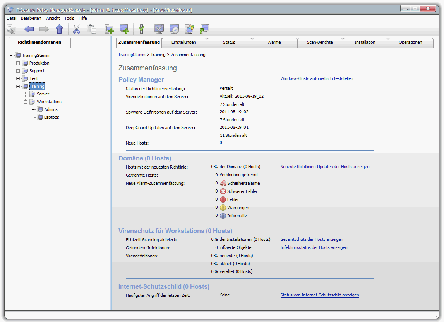Screen dimensions: 444x322
Task: Select the Zusammenfassung tab
Action: click(x=139, y=42)
